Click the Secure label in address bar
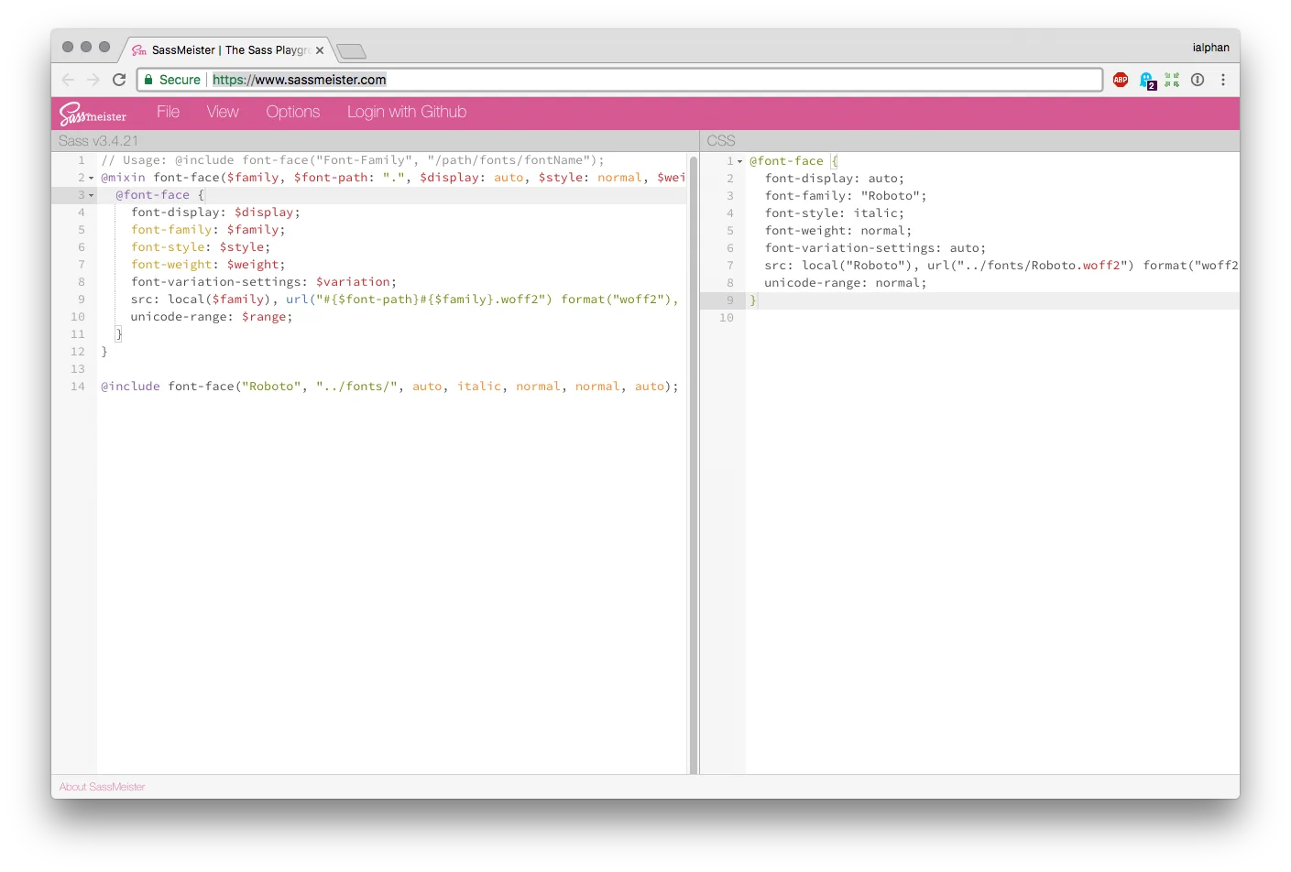The height and width of the screenshot is (872, 1291). tap(180, 80)
